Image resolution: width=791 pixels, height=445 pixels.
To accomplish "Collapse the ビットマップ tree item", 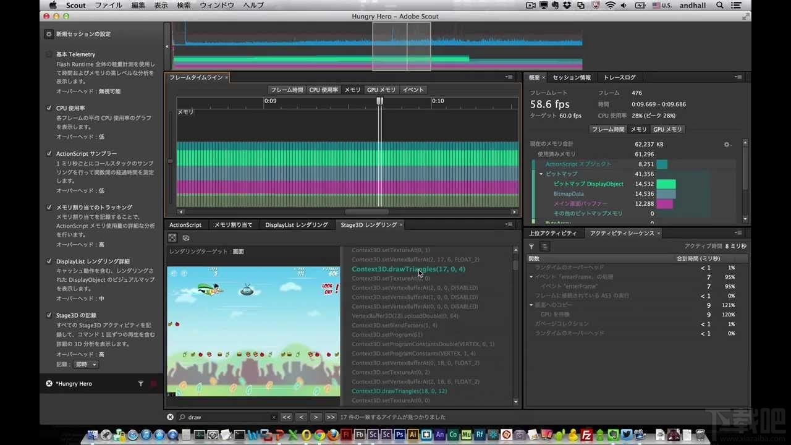I will (541, 174).
